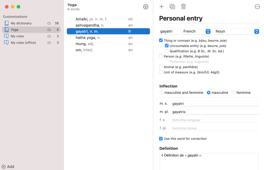This screenshot has width=264, height=170.
Task: Click the cloud icon beside My dictionary
Action: 49,23
